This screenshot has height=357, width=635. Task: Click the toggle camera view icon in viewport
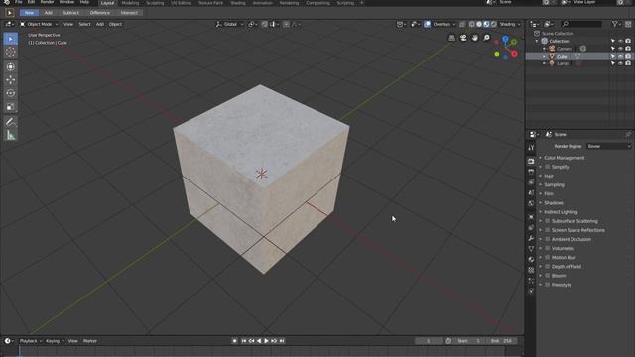coord(463,38)
